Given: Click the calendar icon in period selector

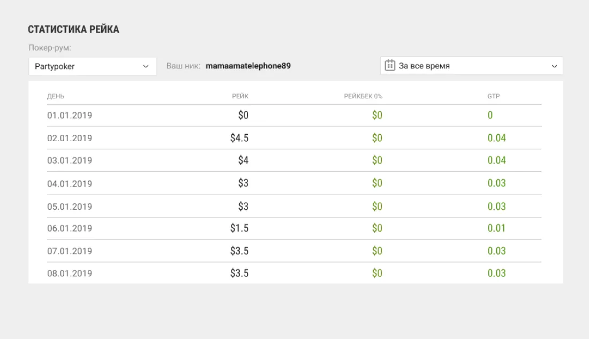Looking at the screenshot, I should tap(390, 65).
